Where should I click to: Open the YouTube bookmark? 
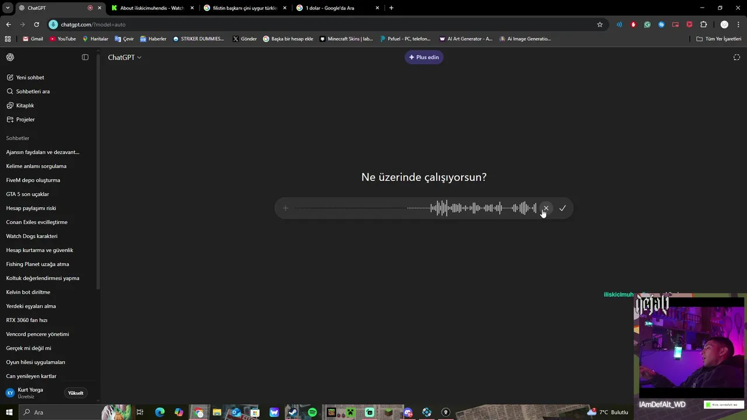pos(62,39)
